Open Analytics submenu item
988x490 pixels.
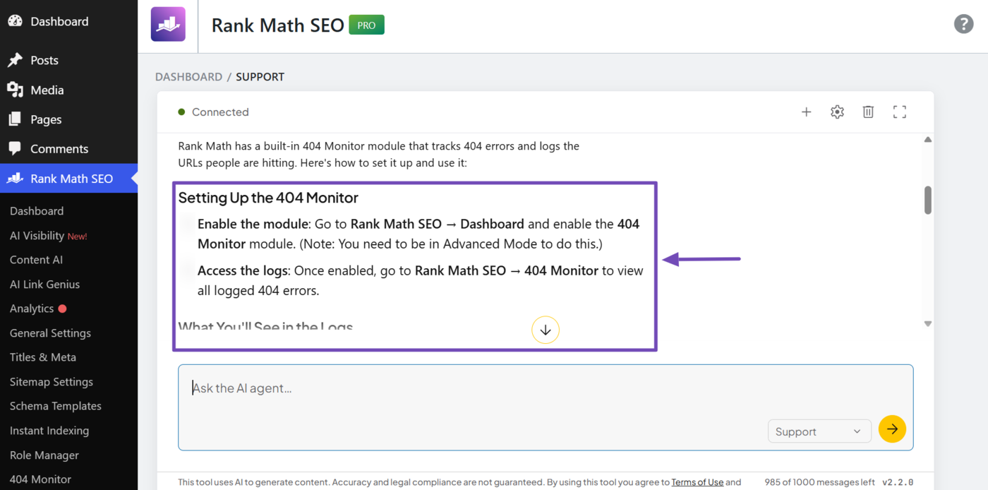(32, 309)
